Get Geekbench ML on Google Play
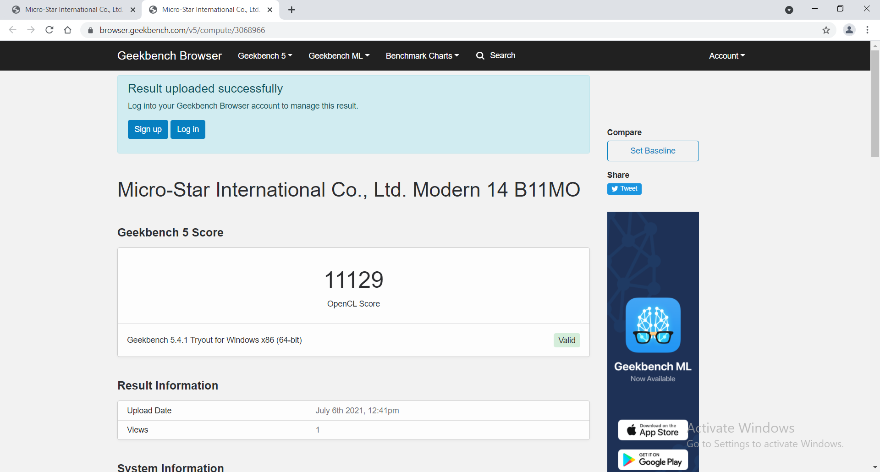Viewport: 880px width, 472px height. pyautogui.click(x=653, y=460)
